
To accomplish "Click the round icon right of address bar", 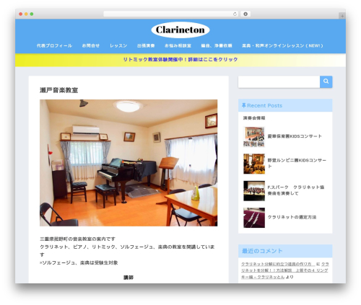I will click(245, 14).
